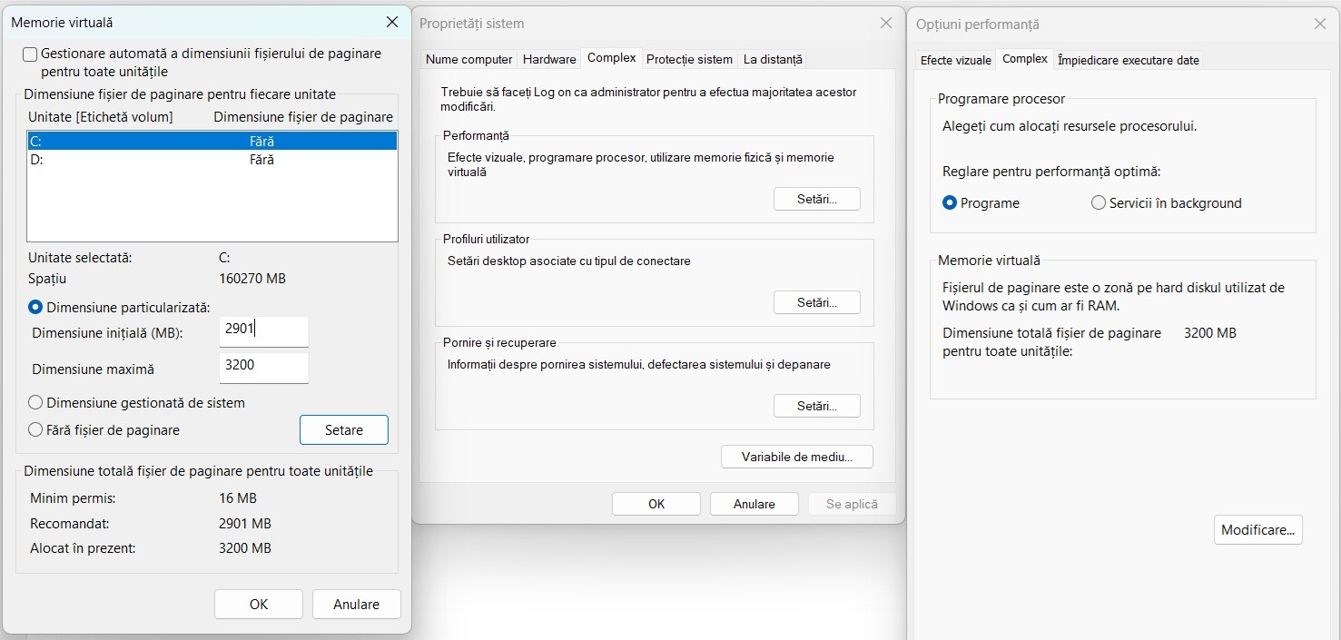Viewport: 1341px width, 640px height.
Task: Confirm Memorie virtuală with OK
Action: pyautogui.click(x=259, y=605)
